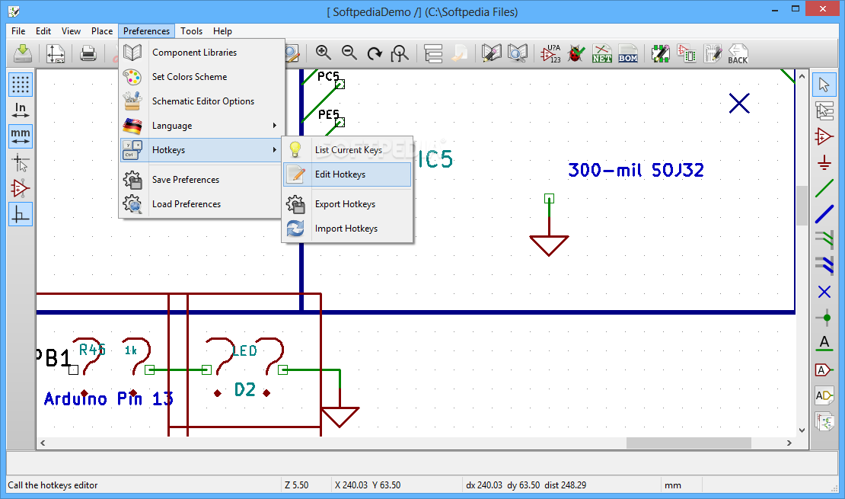This screenshot has height=499, width=845.
Task: Select the Place net label A tool
Action: point(824,344)
